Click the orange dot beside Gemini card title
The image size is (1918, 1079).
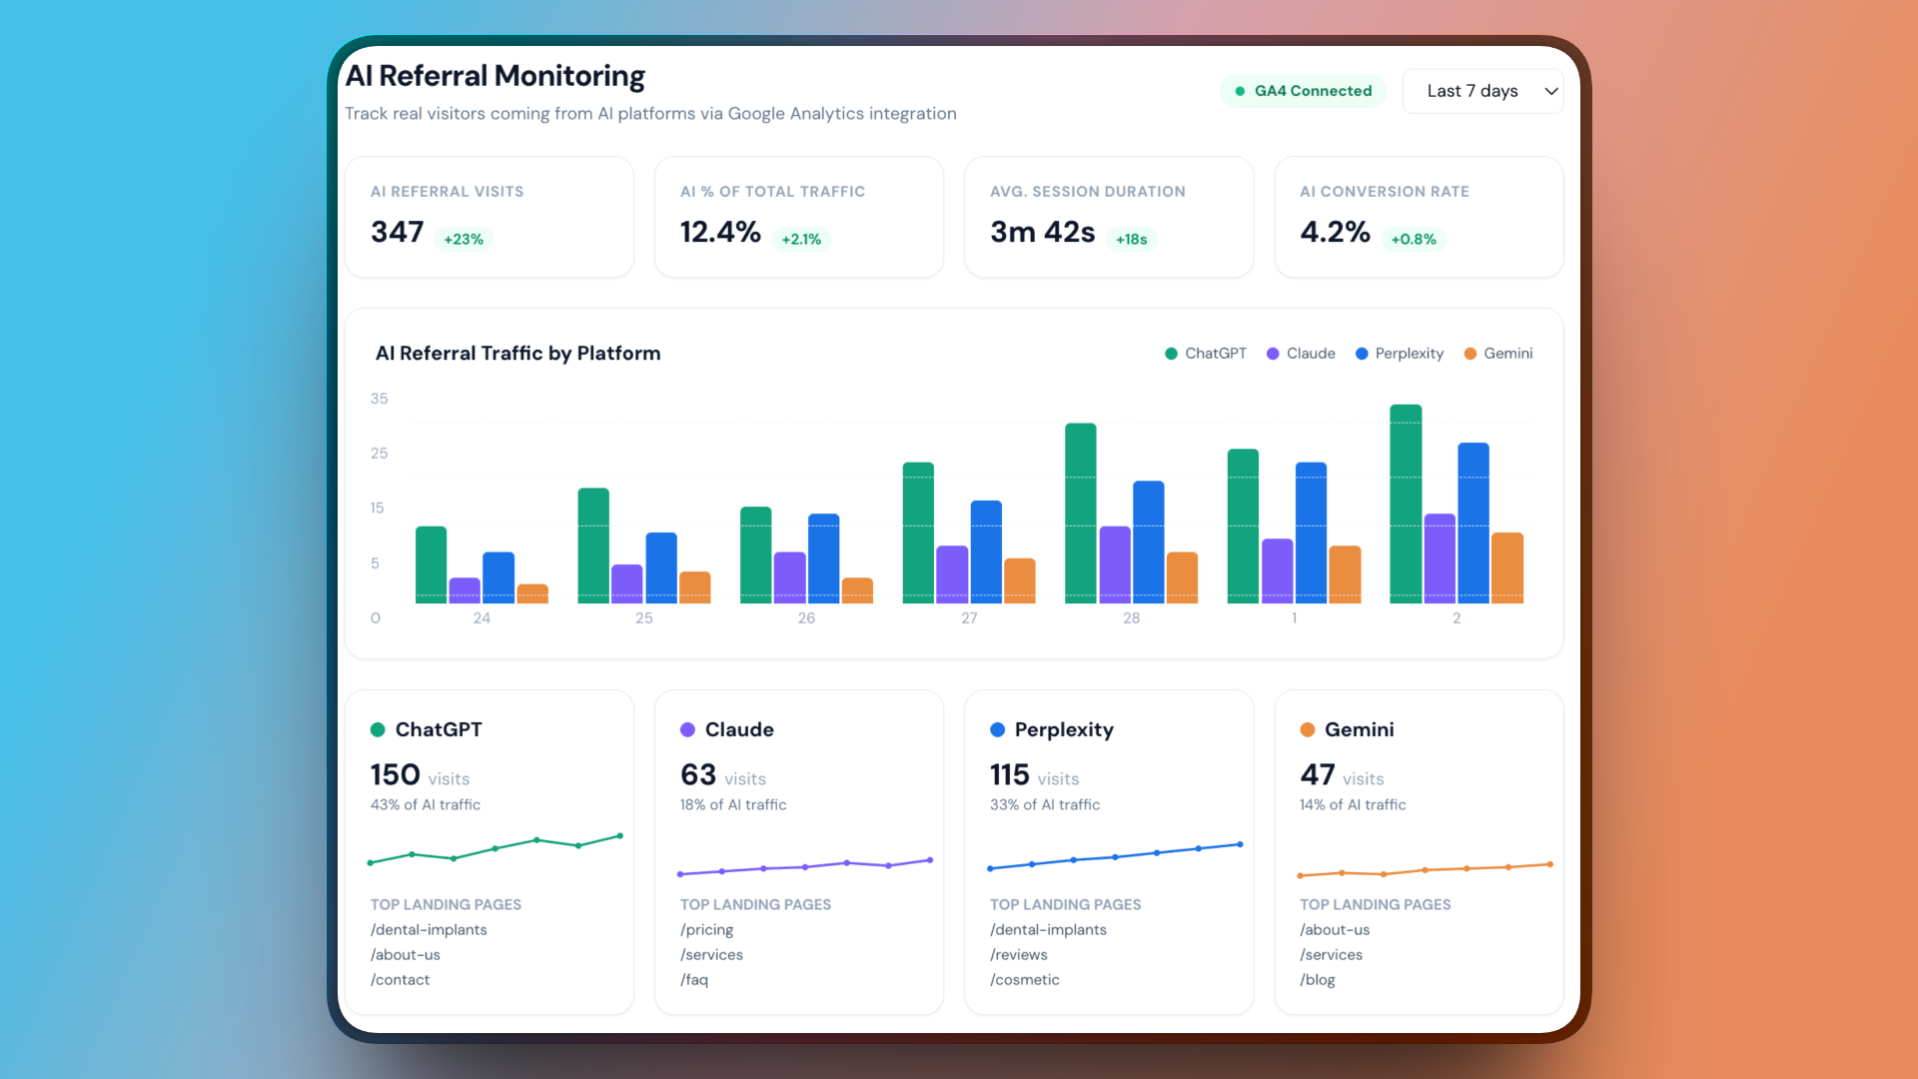click(x=1307, y=730)
